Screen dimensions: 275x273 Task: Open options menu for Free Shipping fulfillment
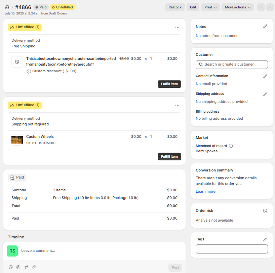pyautogui.click(x=177, y=28)
